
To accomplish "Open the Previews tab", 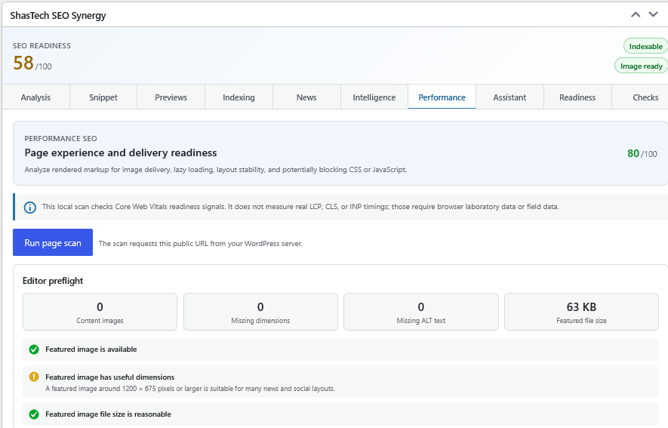I will [x=171, y=97].
